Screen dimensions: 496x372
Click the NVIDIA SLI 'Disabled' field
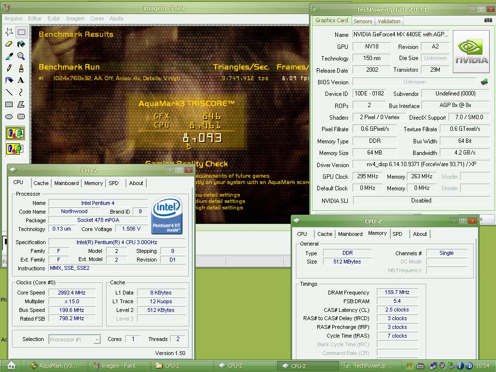point(421,201)
